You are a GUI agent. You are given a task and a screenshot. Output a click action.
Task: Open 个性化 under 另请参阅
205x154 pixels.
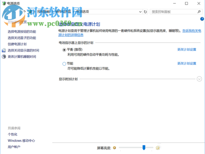point(12,134)
